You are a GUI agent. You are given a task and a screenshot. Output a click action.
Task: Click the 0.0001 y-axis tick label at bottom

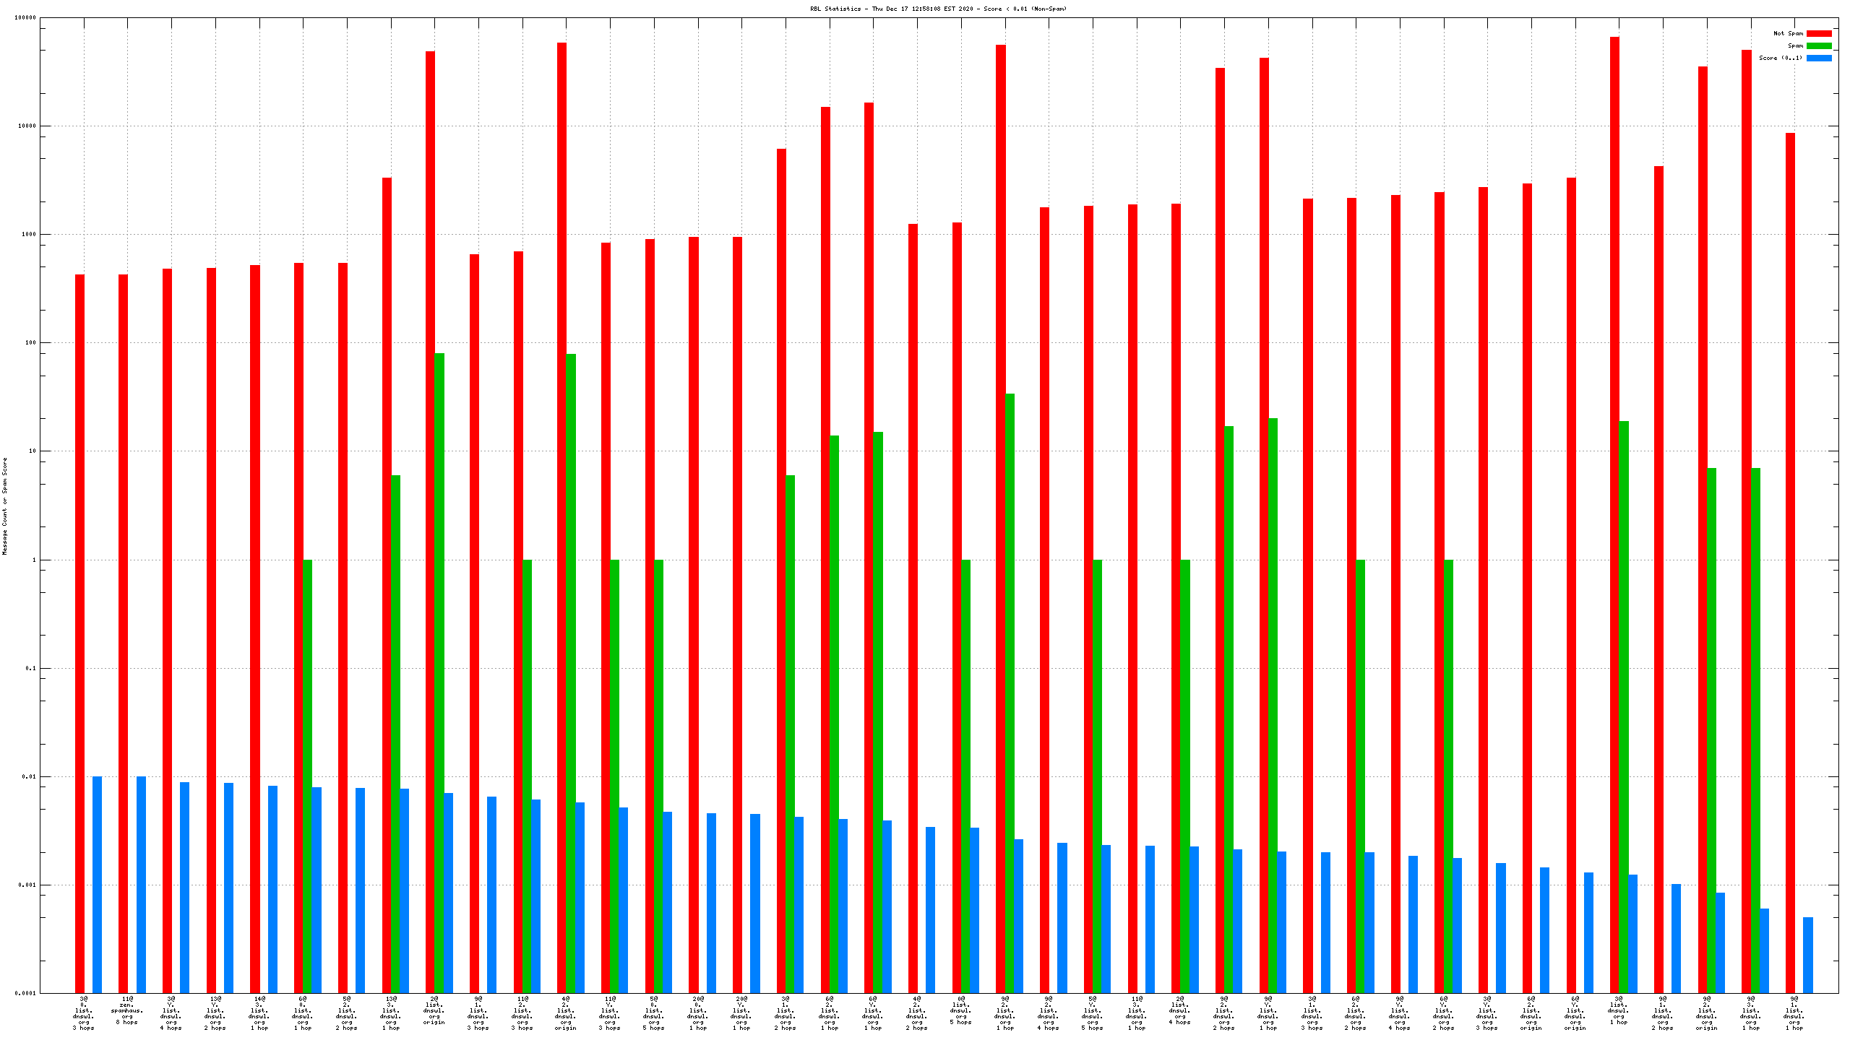pos(25,993)
